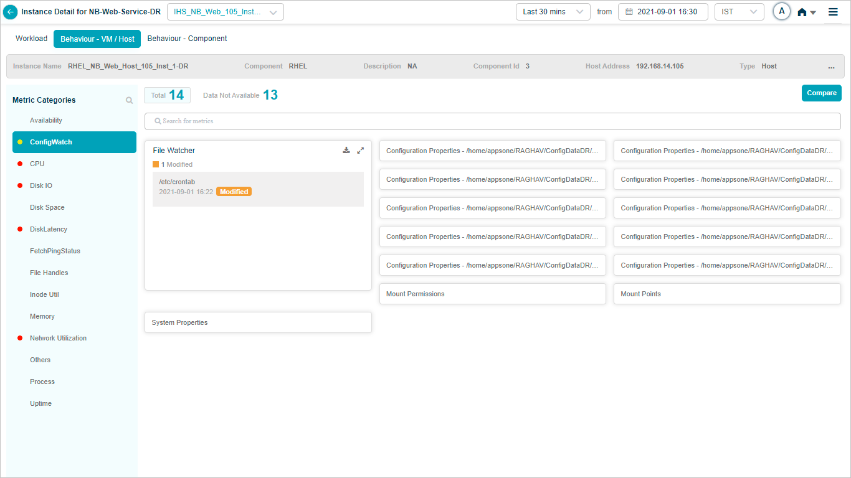Open the user avatar A
The width and height of the screenshot is (851, 478).
pos(782,11)
